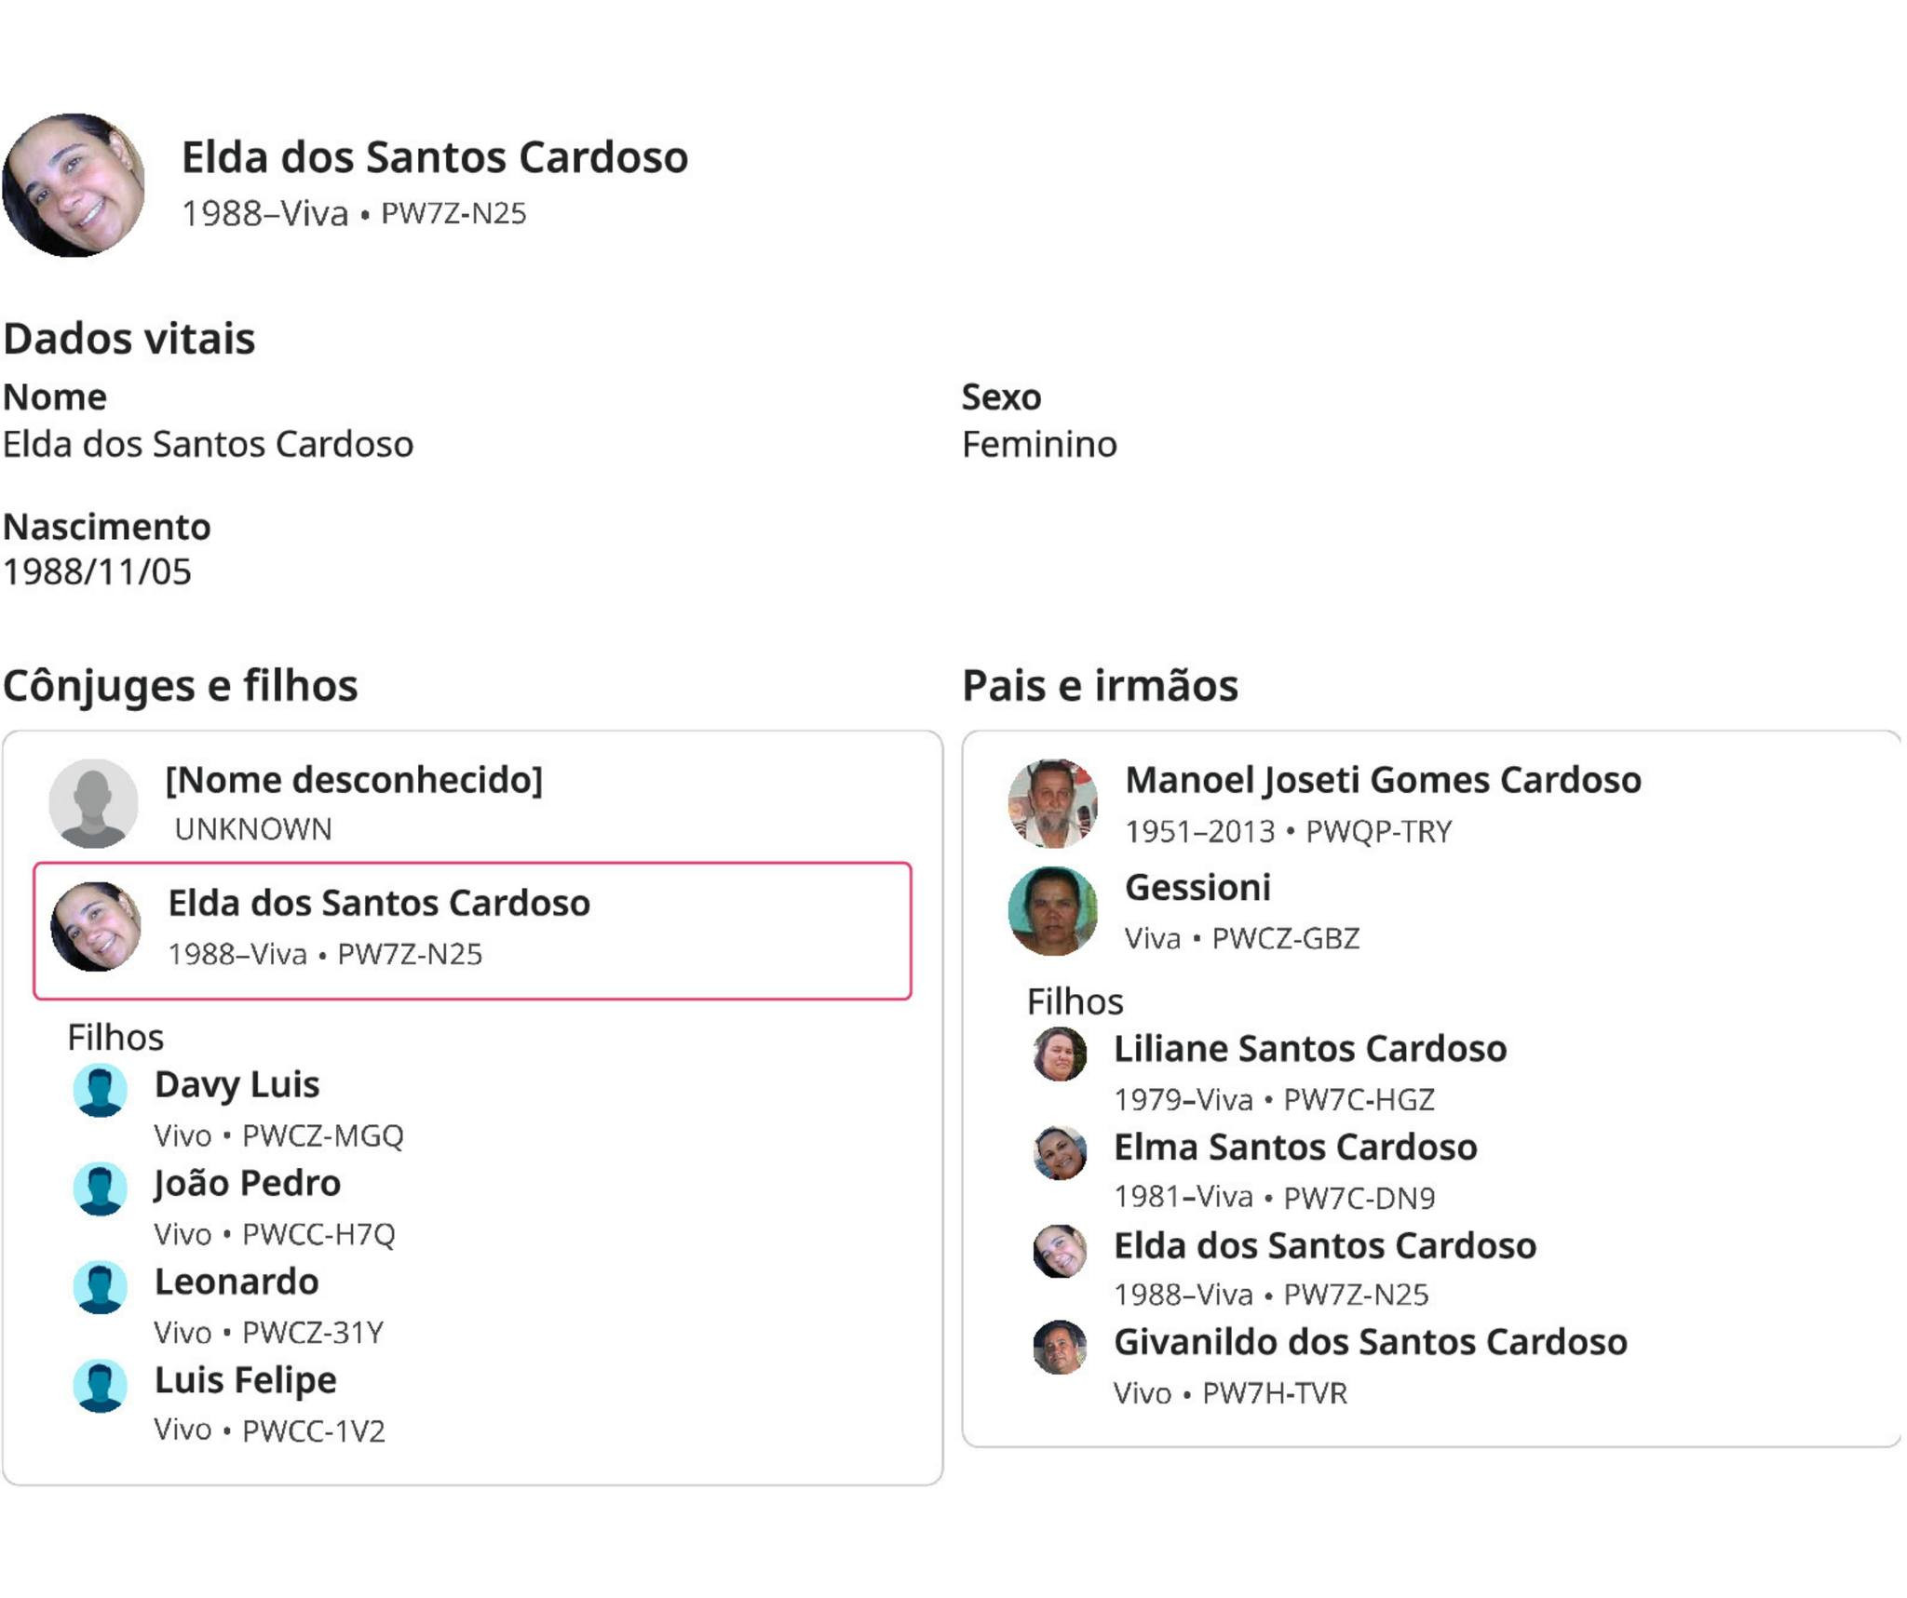
Task: Open the Gessioni name link
Action: [x=1197, y=888]
